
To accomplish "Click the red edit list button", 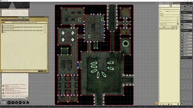I will pyautogui.click(x=46, y=71).
